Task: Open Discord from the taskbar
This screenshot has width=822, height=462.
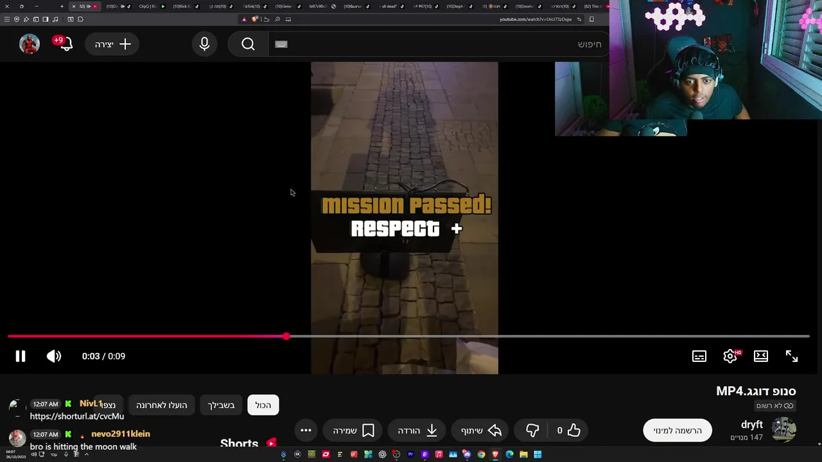Action: point(467,454)
